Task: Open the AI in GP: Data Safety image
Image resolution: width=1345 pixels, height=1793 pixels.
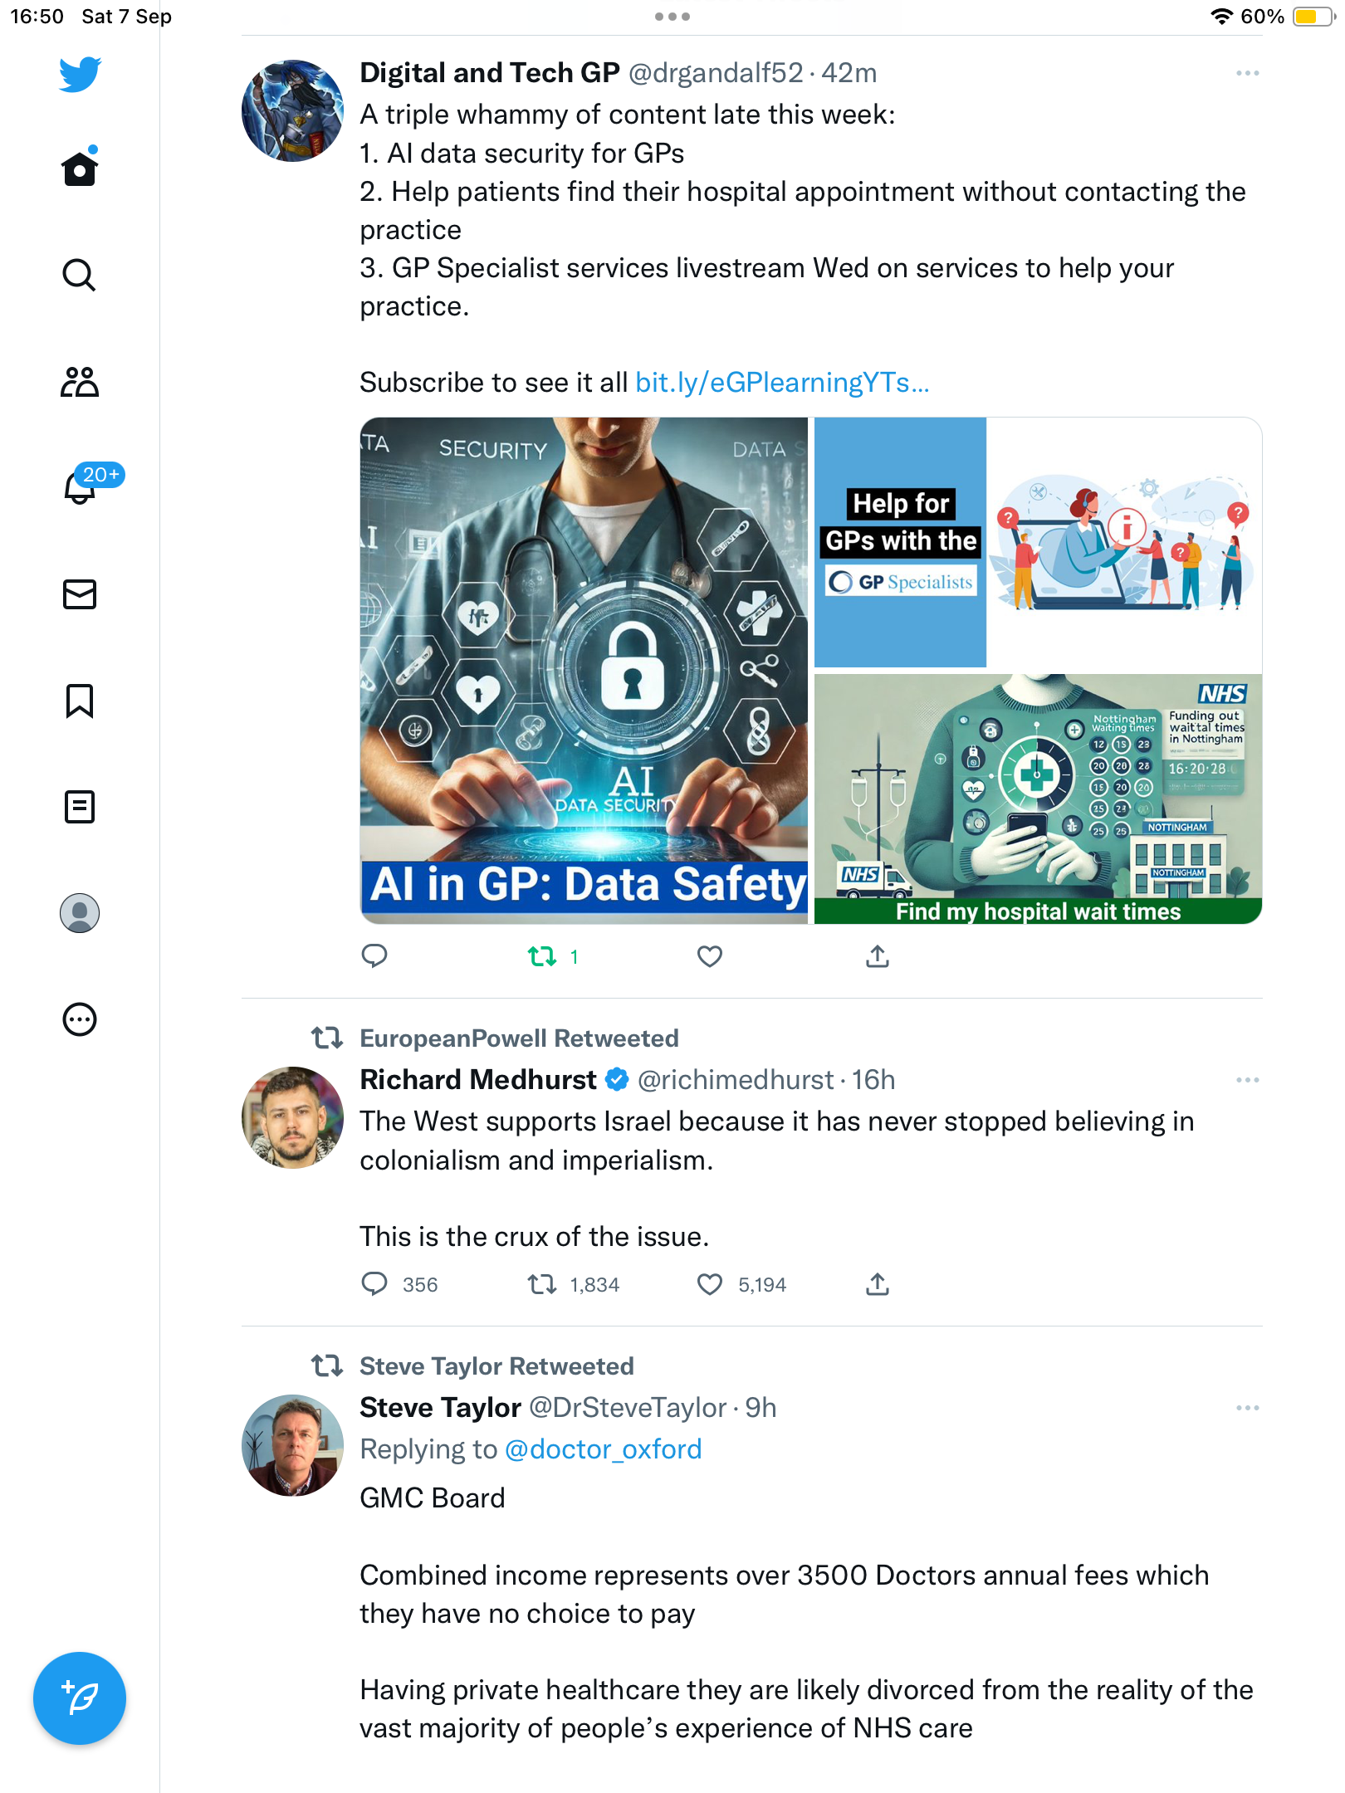Action: (x=584, y=671)
